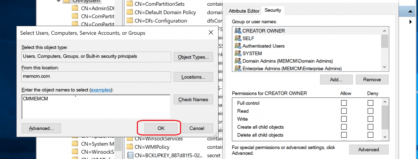The height and width of the screenshot is (159, 418).
Task: Click the CN=AdminSDH folder icon in tree
Action: [75, 8]
